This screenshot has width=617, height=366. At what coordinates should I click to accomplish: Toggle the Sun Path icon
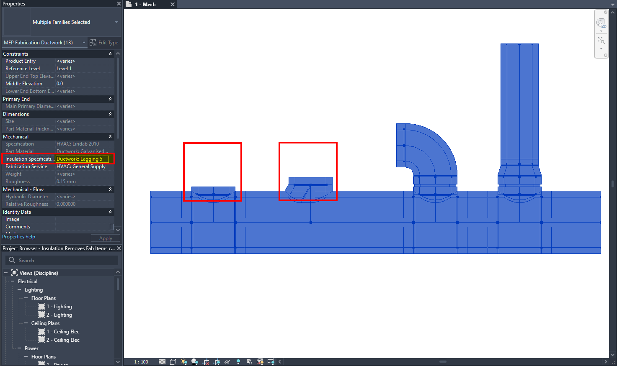point(183,361)
